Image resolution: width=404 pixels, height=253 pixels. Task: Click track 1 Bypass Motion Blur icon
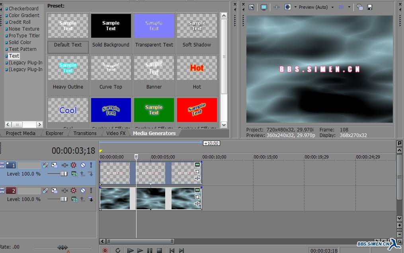(x=45, y=165)
